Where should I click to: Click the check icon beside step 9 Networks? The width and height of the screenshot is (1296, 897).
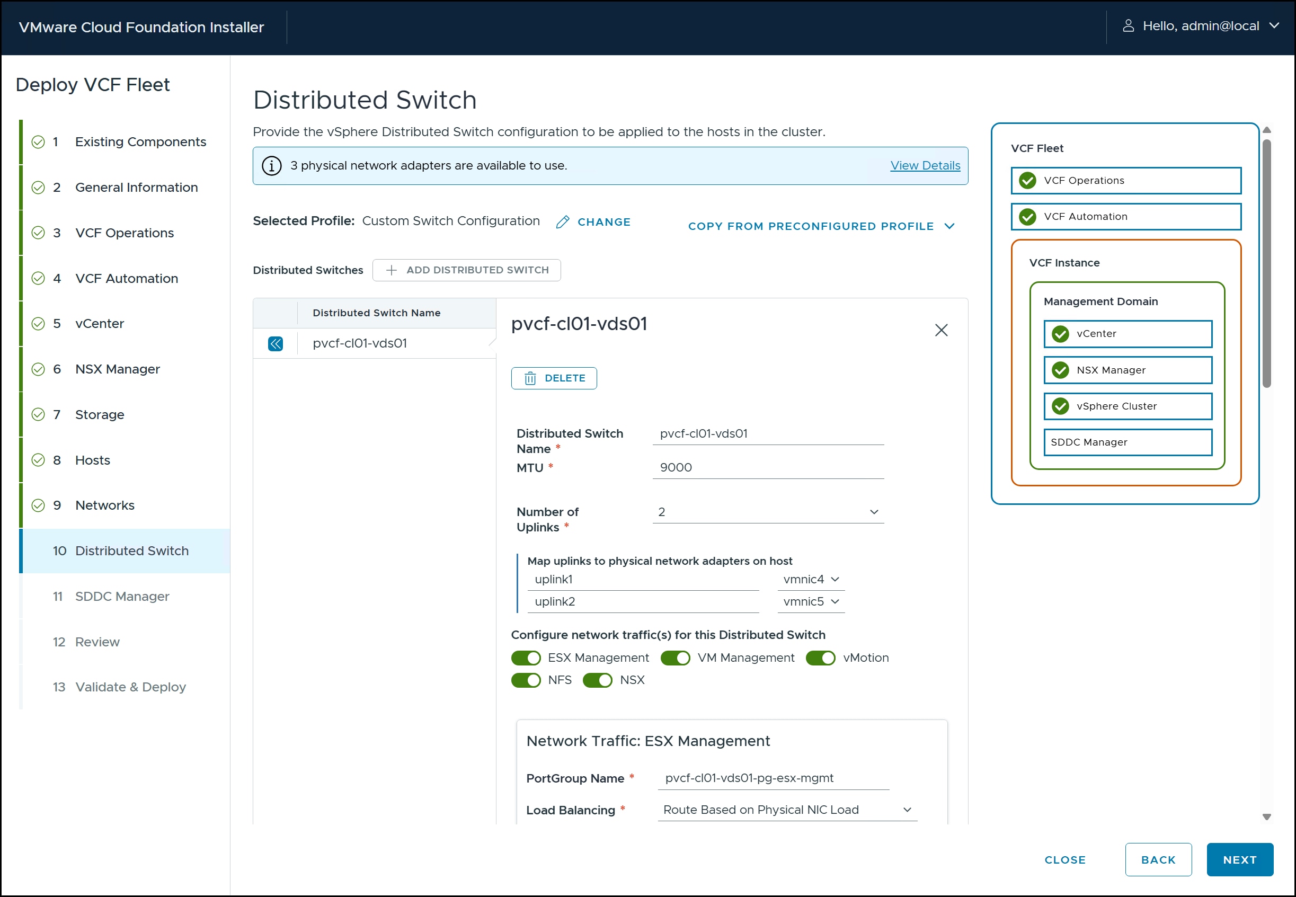point(38,505)
